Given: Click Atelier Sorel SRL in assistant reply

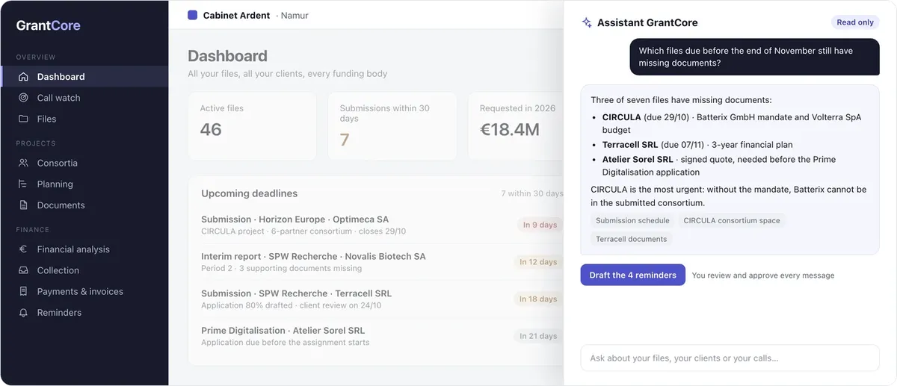Looking at the screenshot, I should point(638,159).
